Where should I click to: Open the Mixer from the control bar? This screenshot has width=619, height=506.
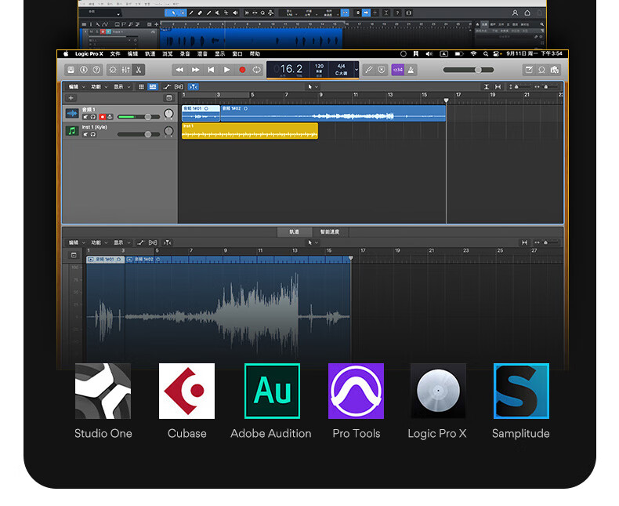pyautogui.click(x=125, y=70)
